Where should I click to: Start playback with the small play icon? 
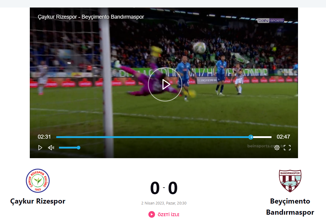[40, 148]
